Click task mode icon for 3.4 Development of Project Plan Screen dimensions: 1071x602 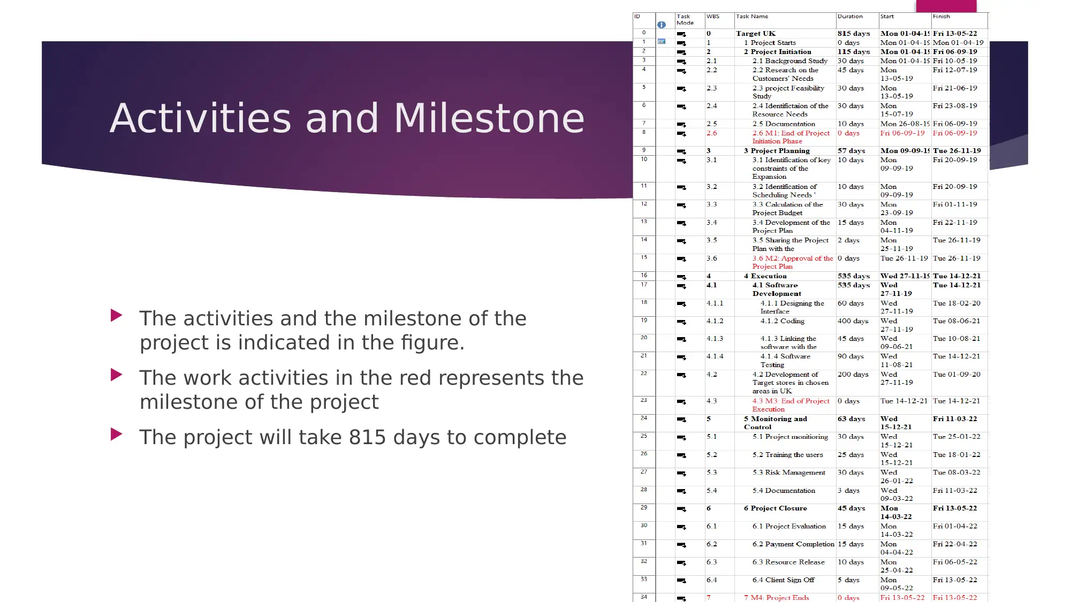[x=681, y=223]
